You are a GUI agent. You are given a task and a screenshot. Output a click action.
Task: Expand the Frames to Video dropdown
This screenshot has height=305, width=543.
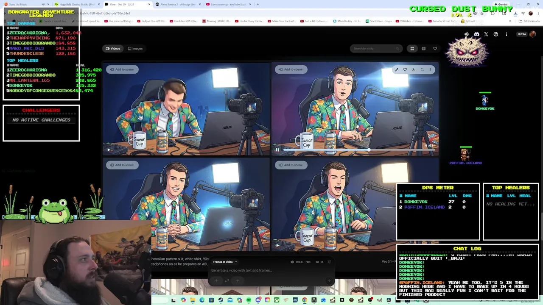tap(225, 262)
